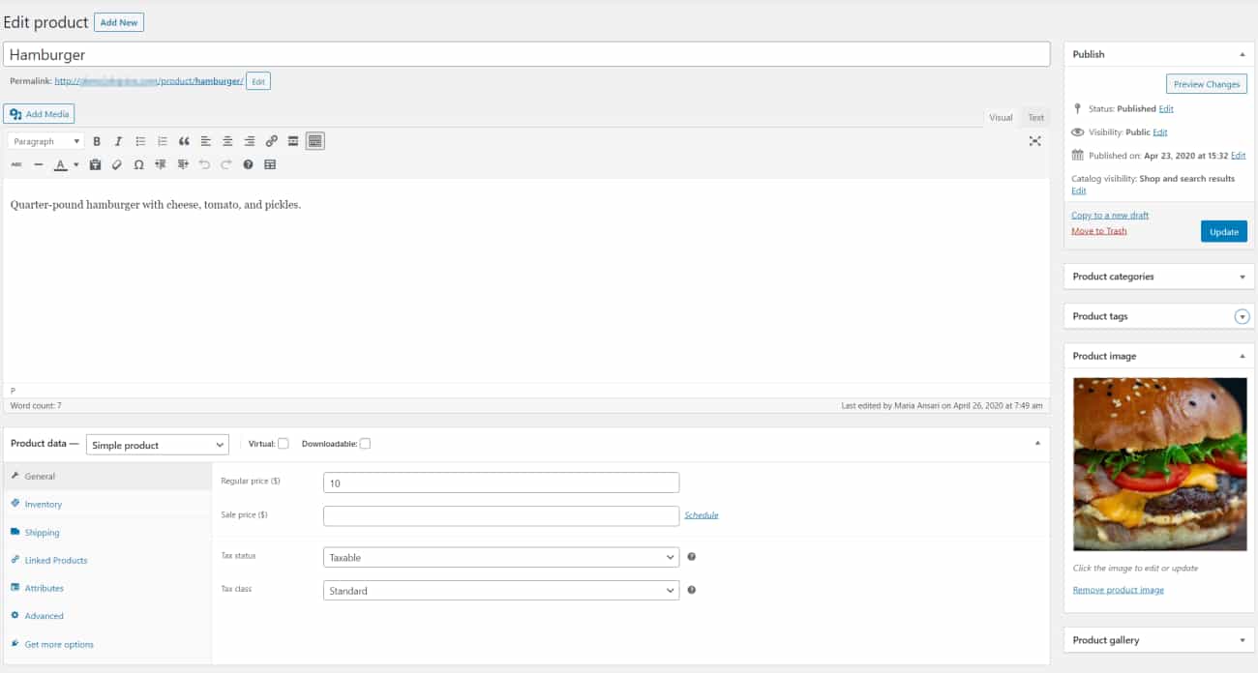Show help tooltip for Tax class
1258x673 pixels.
tap(692, 590)
